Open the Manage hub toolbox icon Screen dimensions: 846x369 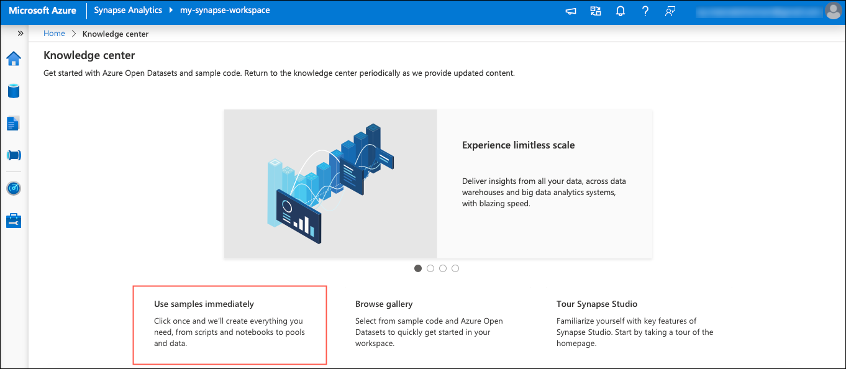[x=14, y=221]
